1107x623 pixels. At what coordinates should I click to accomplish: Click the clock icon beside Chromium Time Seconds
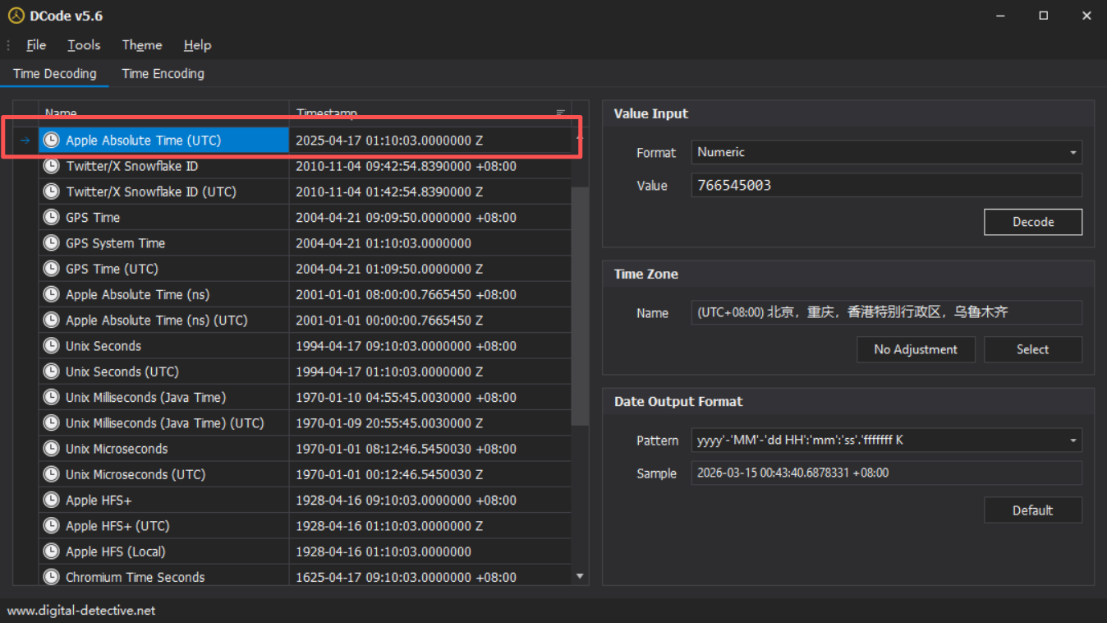tap(52, 577)
